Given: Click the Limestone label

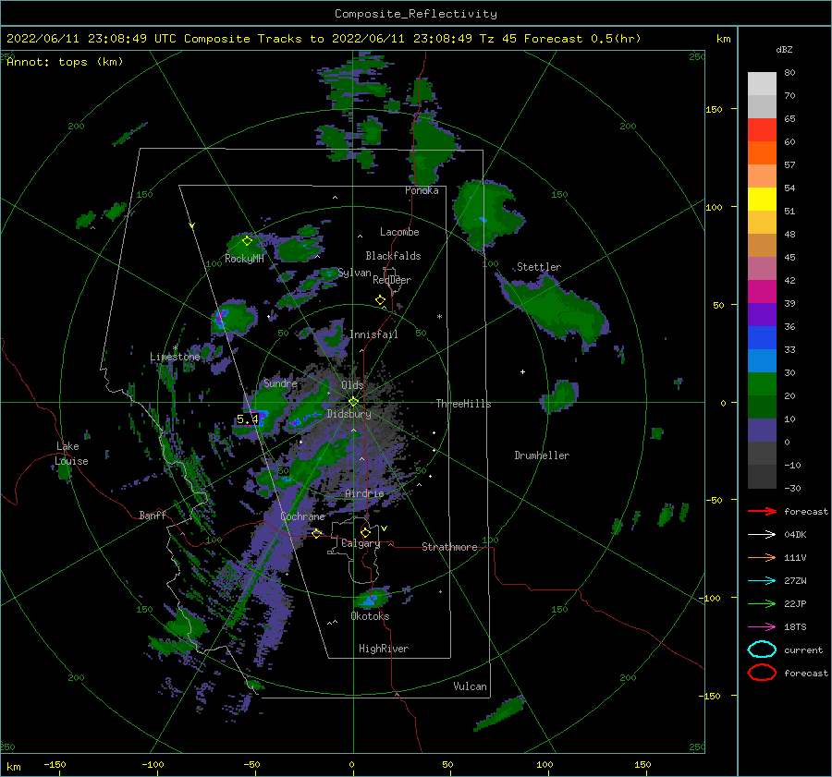Looking at the screenshot, I should click(x=175, y=357).
